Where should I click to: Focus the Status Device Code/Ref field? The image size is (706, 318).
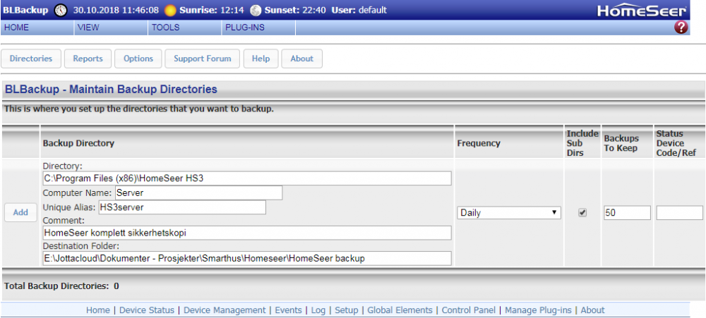pos(679,213)
